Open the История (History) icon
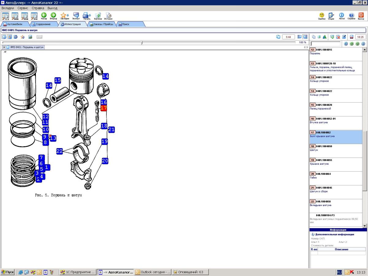The height and width of the screenshot is (276, 368). [108, 15]
